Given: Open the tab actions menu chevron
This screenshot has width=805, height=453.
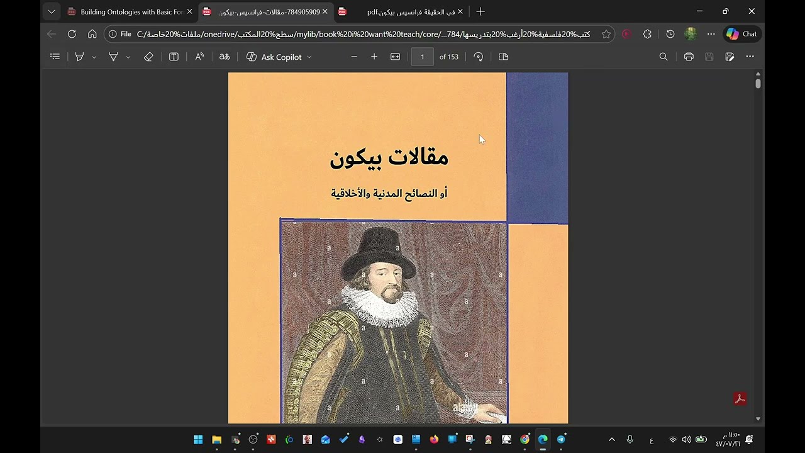Looking at the screenshot, I should point(52,12).
